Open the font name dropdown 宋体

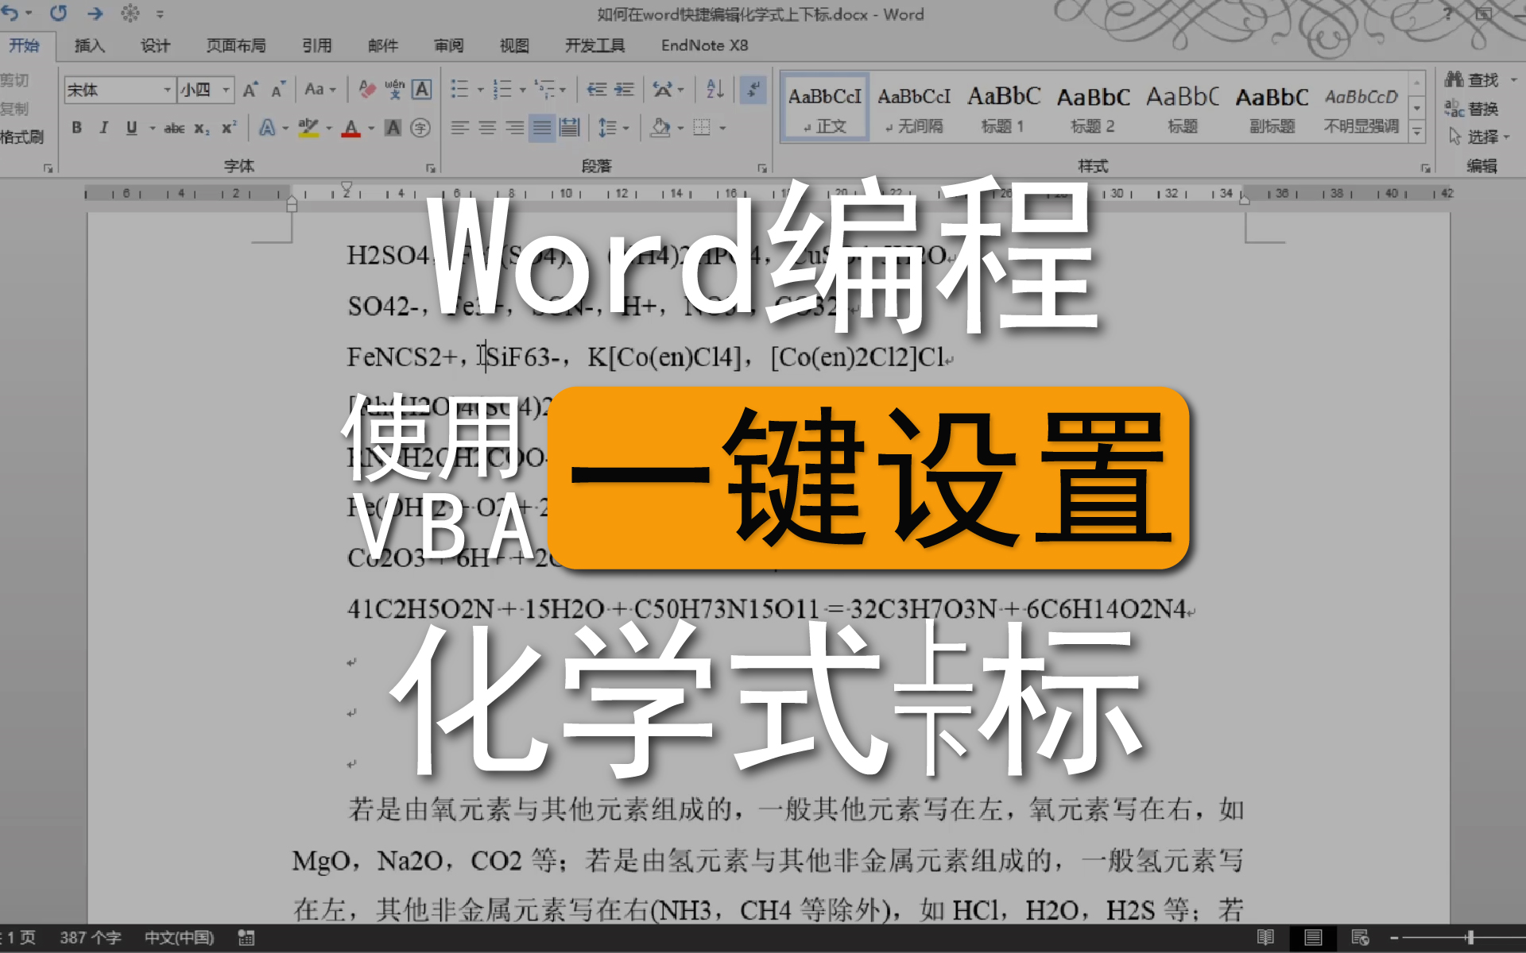point(167,90)
